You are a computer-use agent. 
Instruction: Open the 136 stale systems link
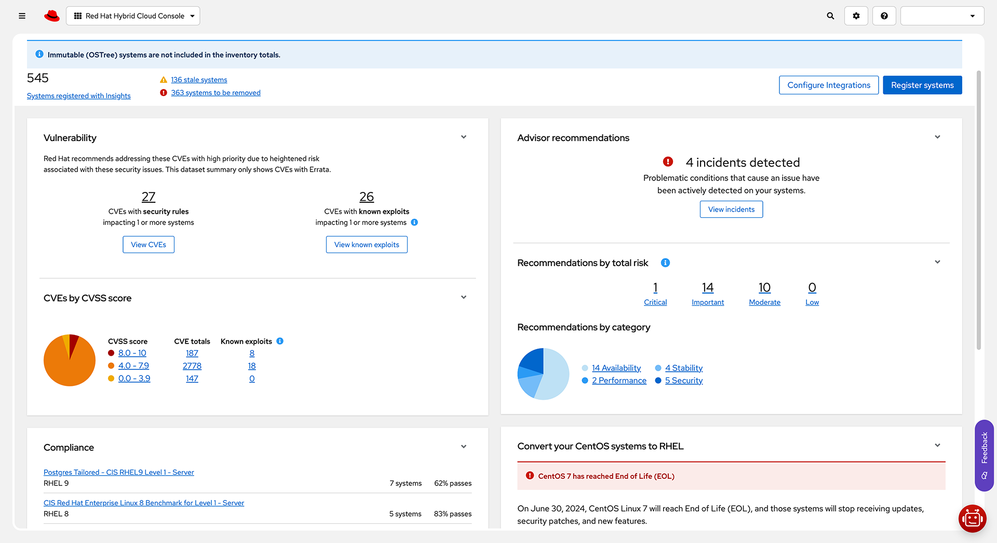pos(199,80)
